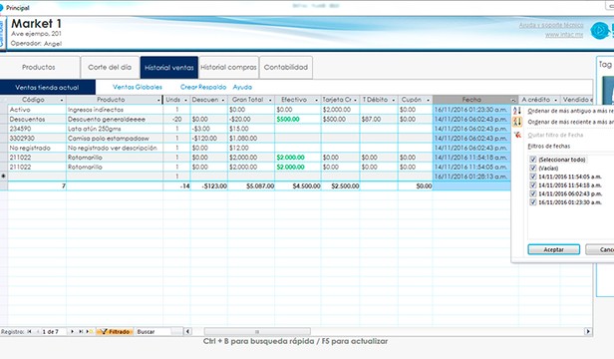This screenshot has height=359, width=614.
Task: Switch to the Corte del día tab
Action: coord(110,68)
